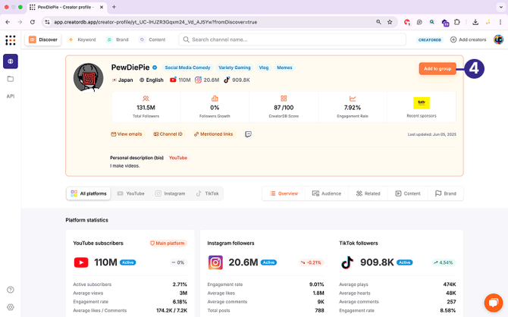Open the browser extensions puzzle icon
Viewport: 508px width, 317px height.
[456, 22]
